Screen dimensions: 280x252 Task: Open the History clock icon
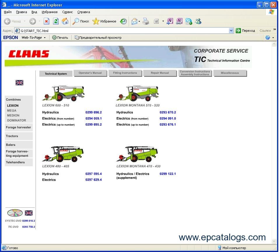[x=123, y=21]
